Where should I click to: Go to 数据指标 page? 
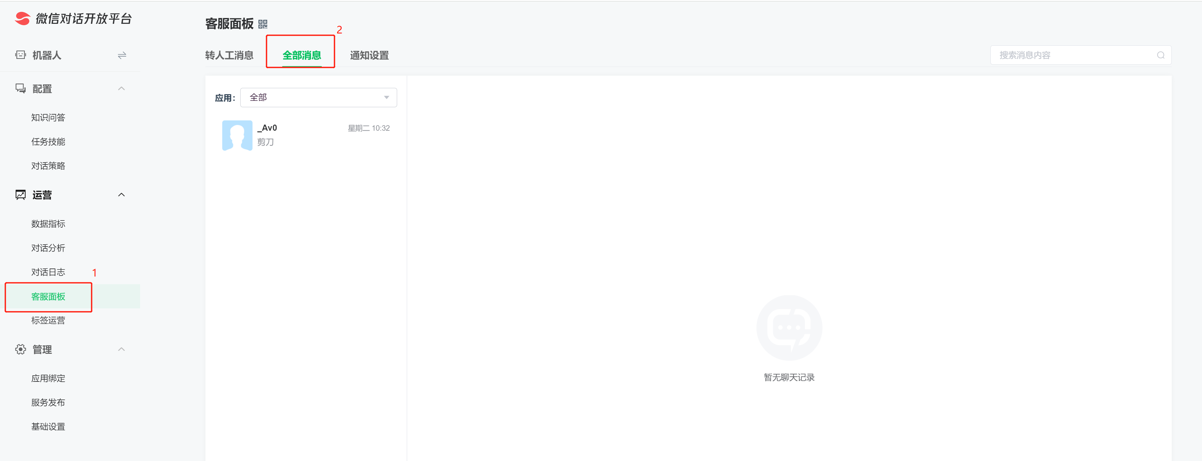[48, 224]
